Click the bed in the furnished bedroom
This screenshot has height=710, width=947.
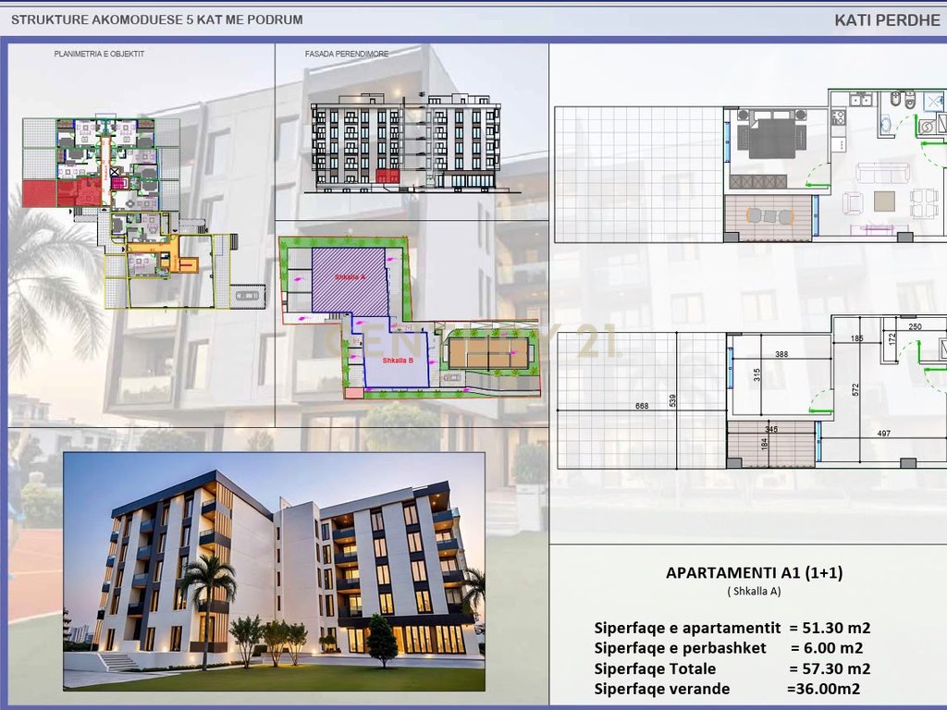pos(772,137)
